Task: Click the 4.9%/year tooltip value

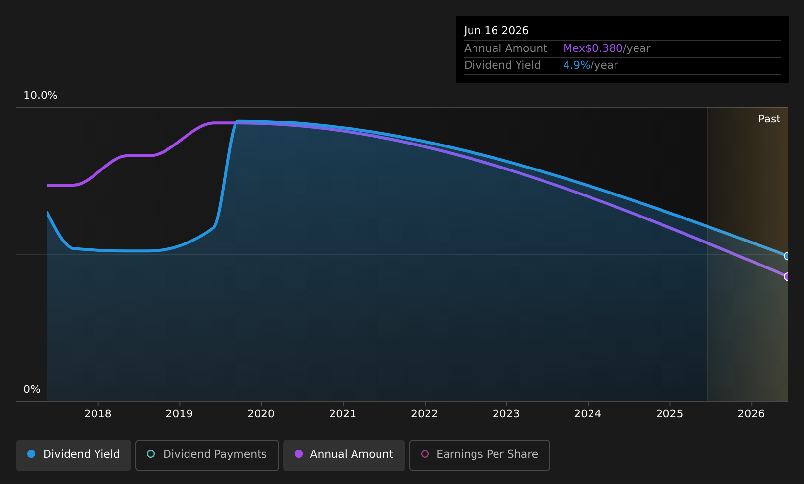Action: coord(591,65)
